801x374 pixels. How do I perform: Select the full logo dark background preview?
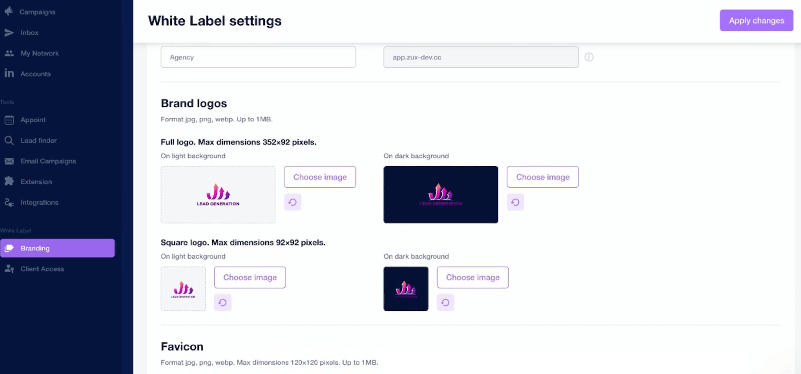pyautogui.click(x=441, y=194)
